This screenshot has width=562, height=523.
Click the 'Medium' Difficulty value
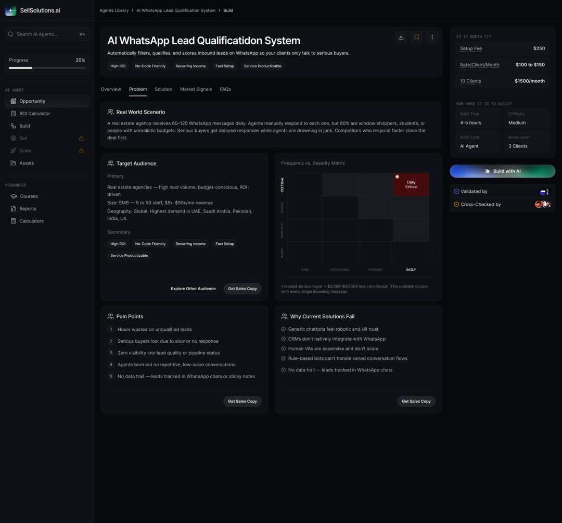pyautogui.click(x=517, y=123)
